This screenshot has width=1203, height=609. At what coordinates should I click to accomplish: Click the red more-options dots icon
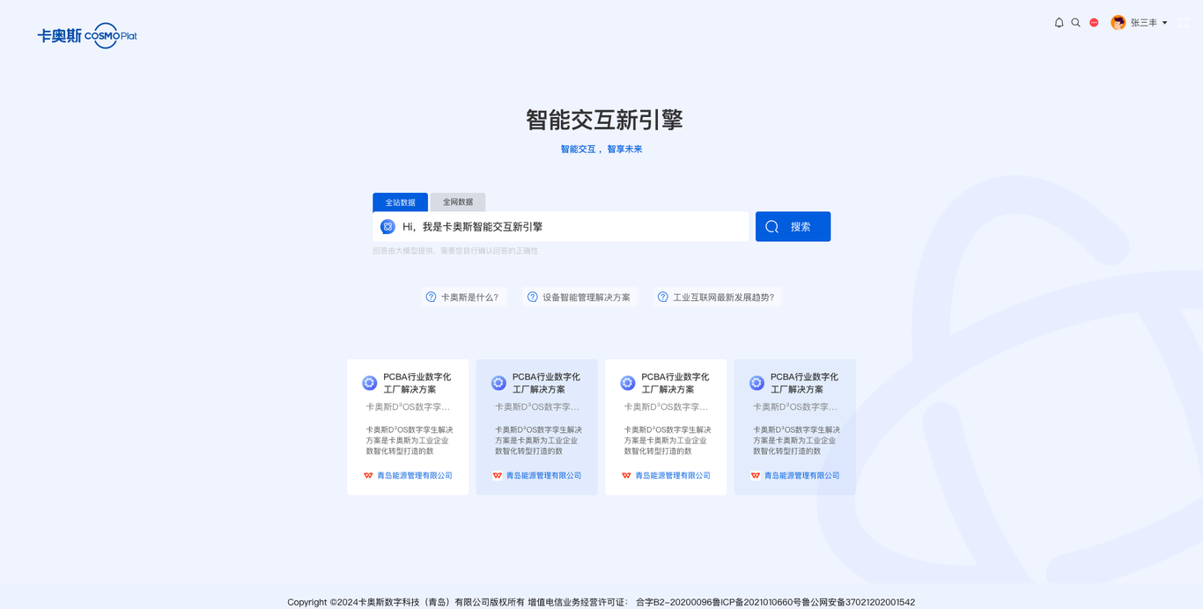pos(1094,23)
